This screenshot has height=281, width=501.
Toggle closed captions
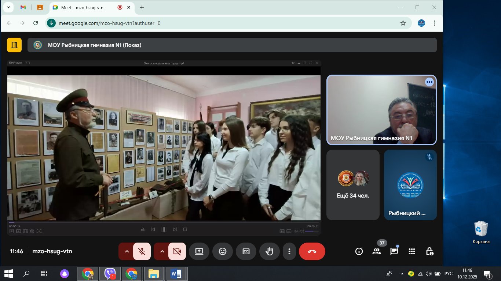pyautogui.click(x=246, y=251)
